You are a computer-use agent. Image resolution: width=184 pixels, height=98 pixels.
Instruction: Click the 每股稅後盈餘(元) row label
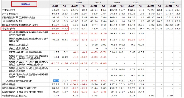pyautogui.click(x=15, y=96)
